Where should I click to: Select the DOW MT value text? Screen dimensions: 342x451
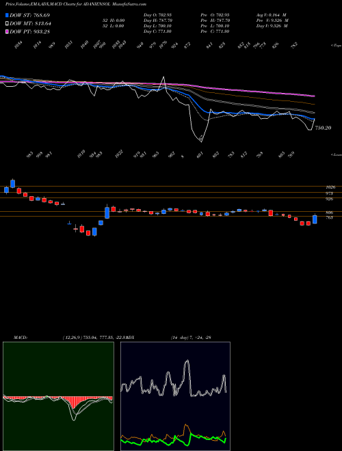click(30, 23)
